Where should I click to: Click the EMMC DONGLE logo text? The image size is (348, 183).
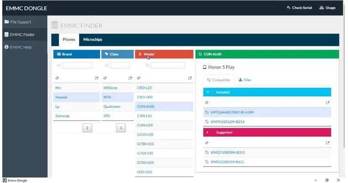pos(26,8)
